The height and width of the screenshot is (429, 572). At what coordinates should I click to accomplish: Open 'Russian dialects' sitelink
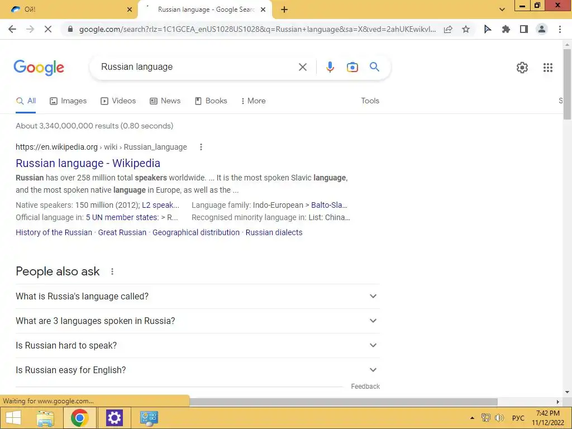[x=274, y=232]
